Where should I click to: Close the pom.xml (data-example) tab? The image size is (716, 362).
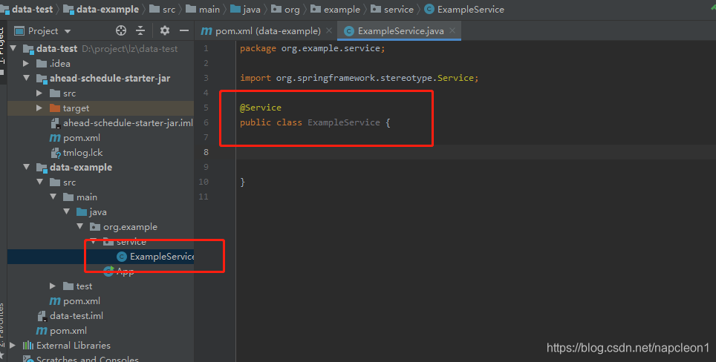(x=329, y=31)
